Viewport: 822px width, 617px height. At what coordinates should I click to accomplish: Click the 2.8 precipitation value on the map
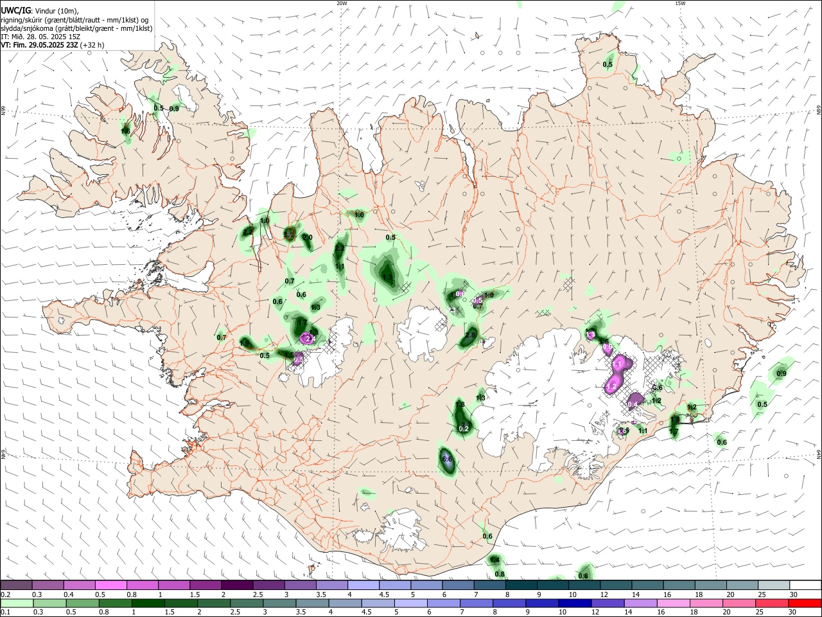pyautogui.click(x=470, y=335)
